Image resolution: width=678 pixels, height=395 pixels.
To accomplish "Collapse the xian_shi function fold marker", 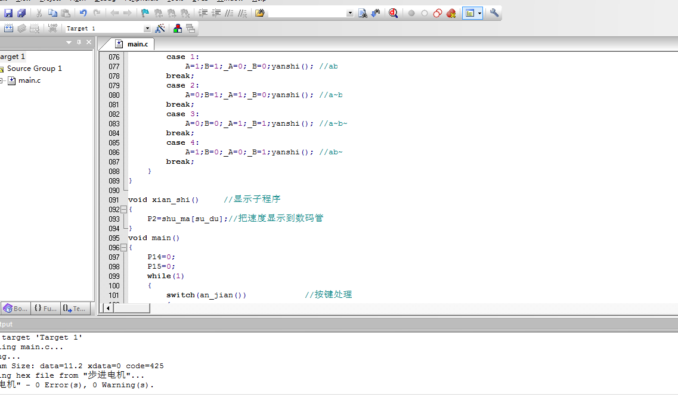I will coord(123,210).
